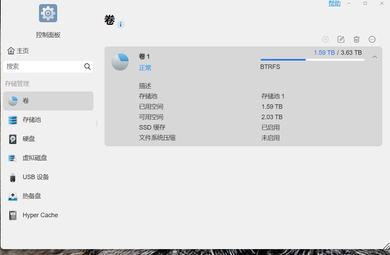Open the 热备盘 menu item
The image size is (390, 255).
tap(48, 196)
